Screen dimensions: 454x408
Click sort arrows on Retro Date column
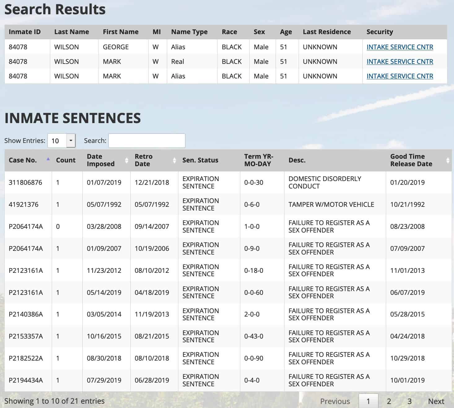(x=174, y=160)
